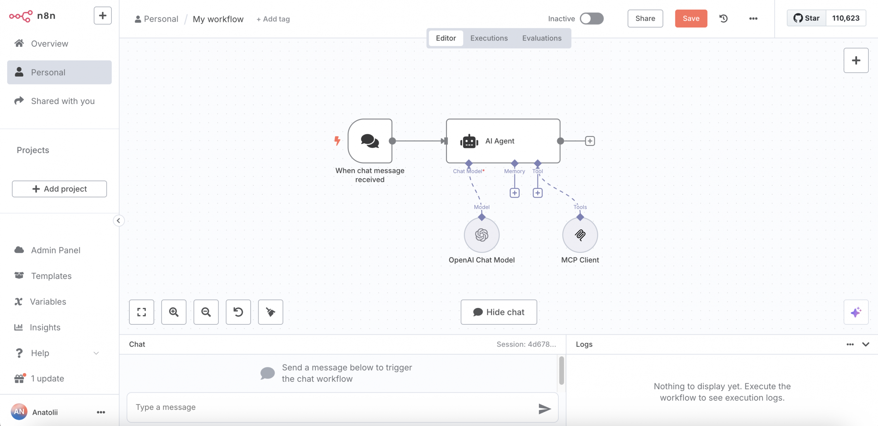Open the AI assistant sparkle button
878x426 pixels.
click(x=856, y=312)
